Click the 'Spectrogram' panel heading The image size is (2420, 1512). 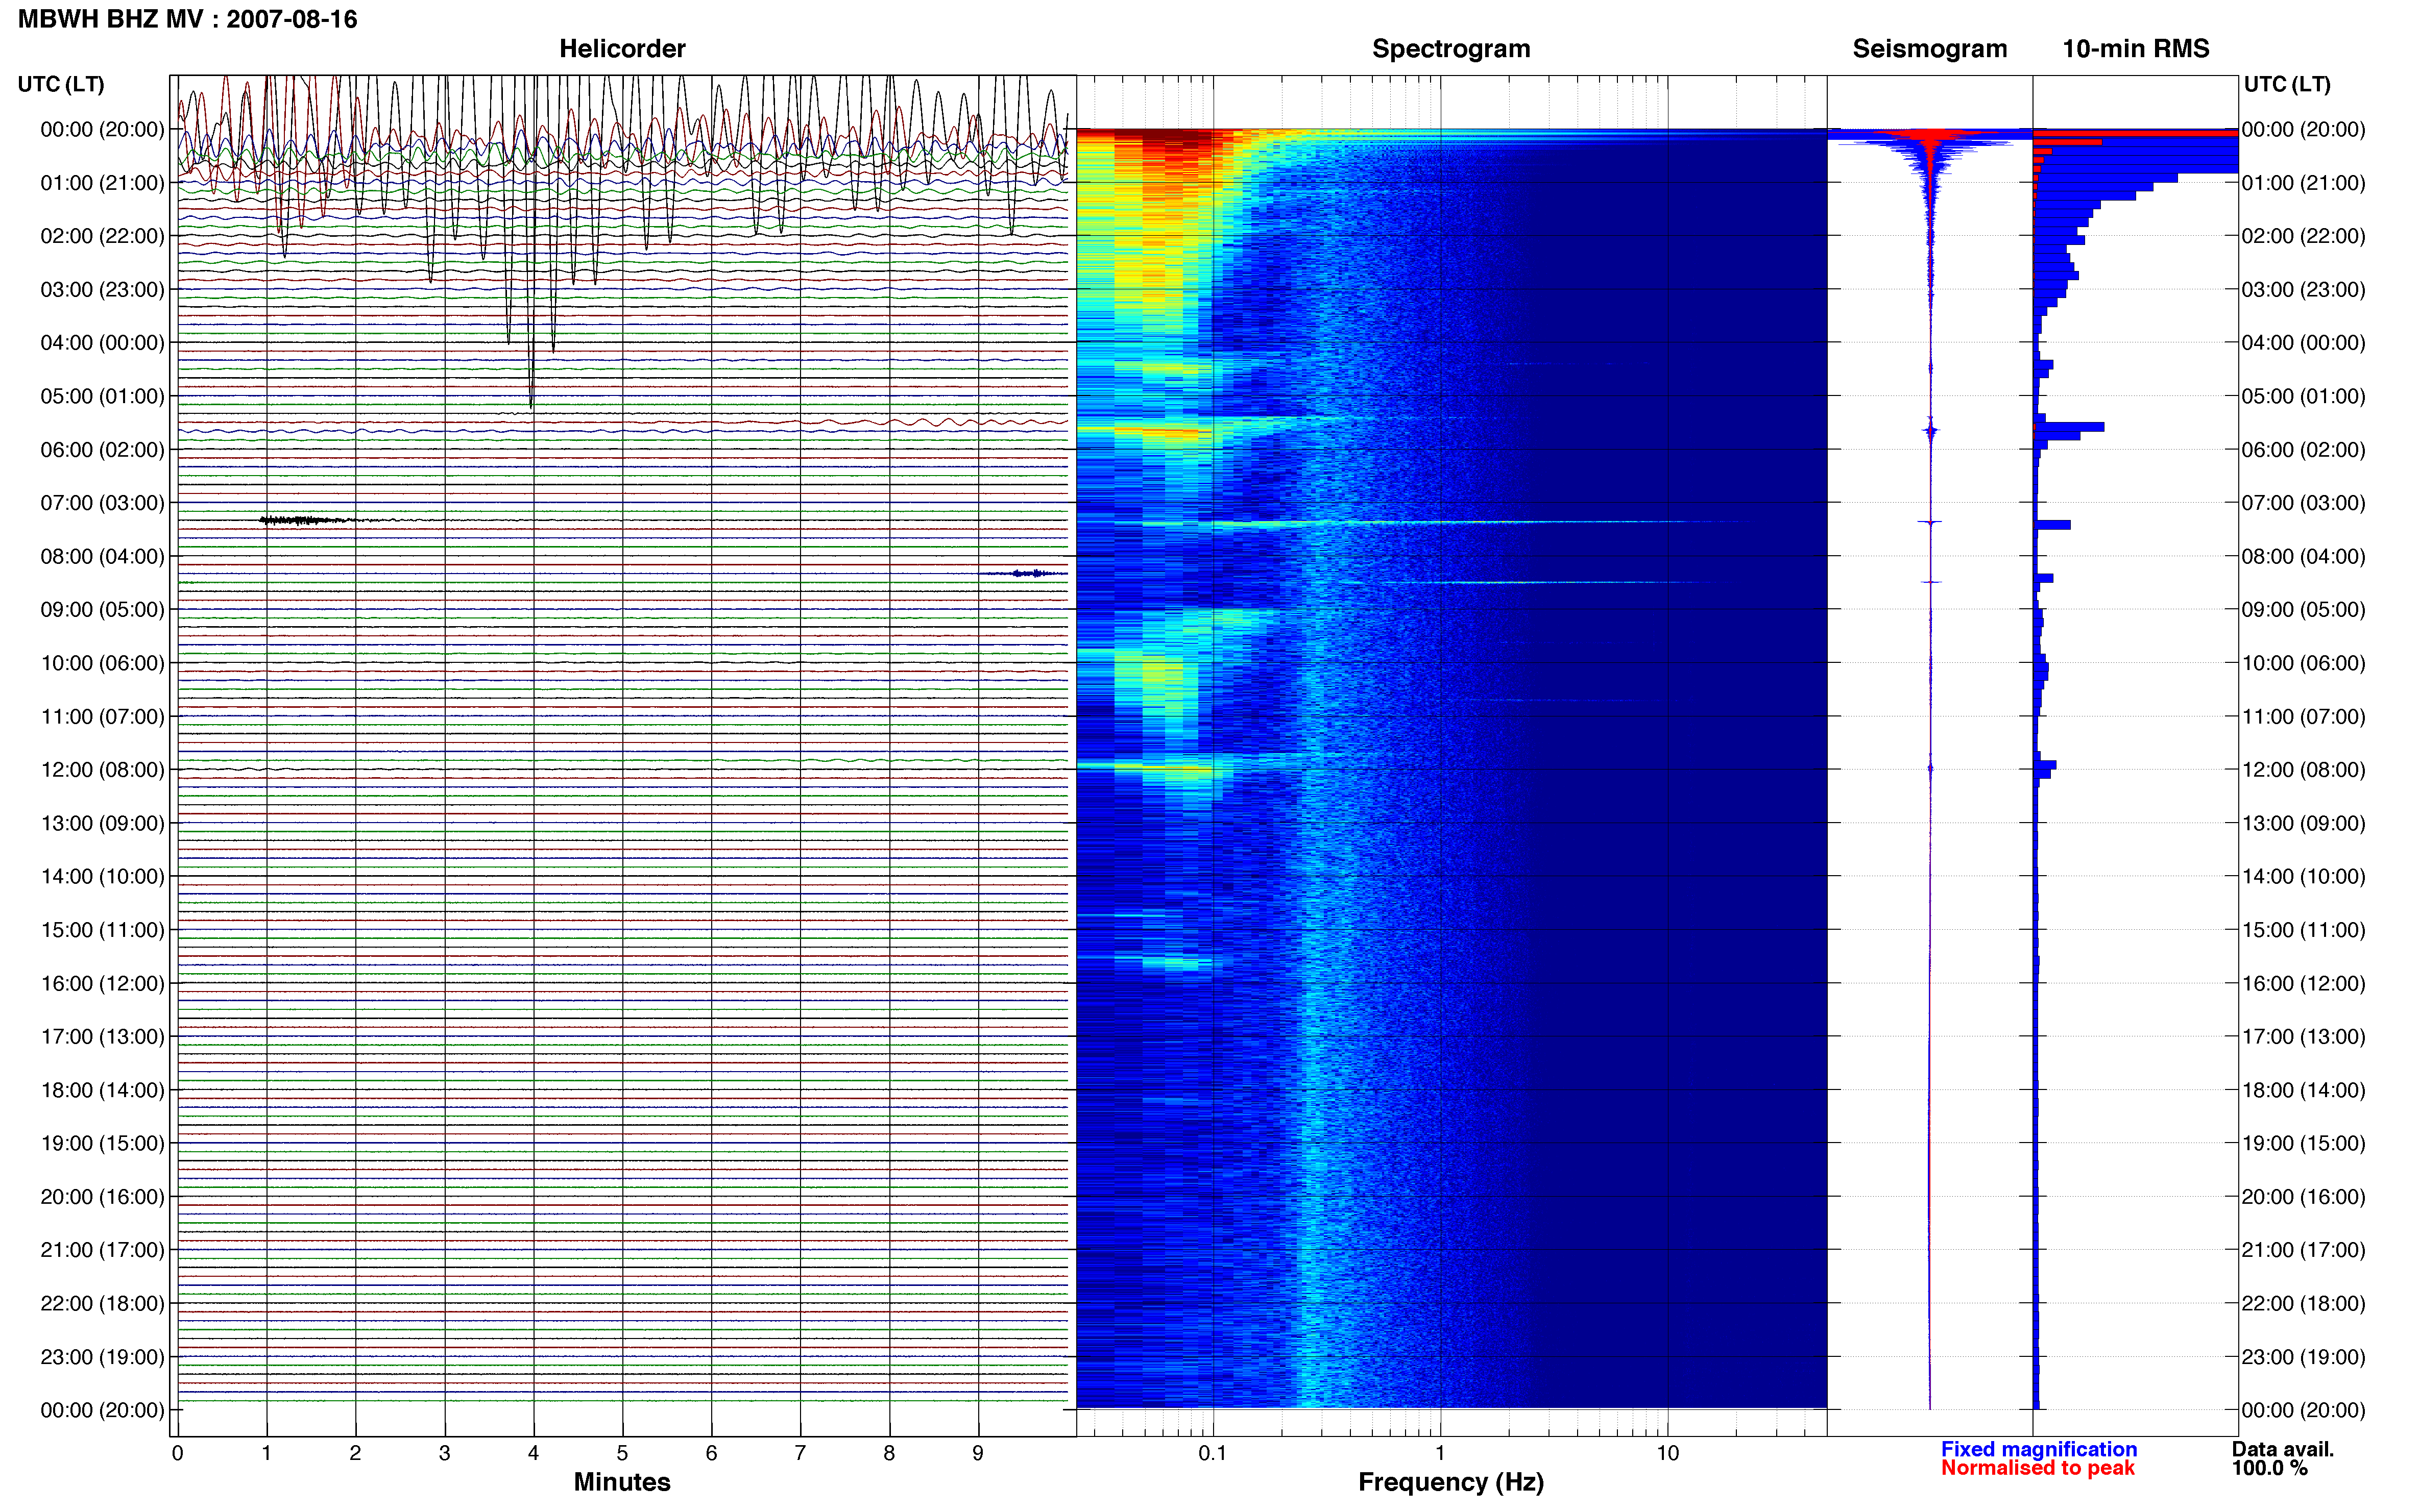click(1450, 48)
